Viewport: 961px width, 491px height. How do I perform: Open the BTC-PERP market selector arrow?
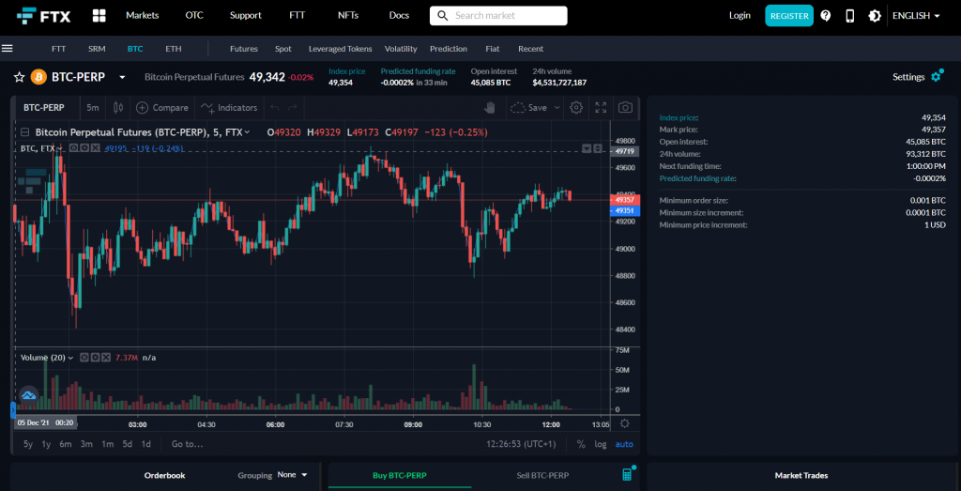(x=123, y=77)
